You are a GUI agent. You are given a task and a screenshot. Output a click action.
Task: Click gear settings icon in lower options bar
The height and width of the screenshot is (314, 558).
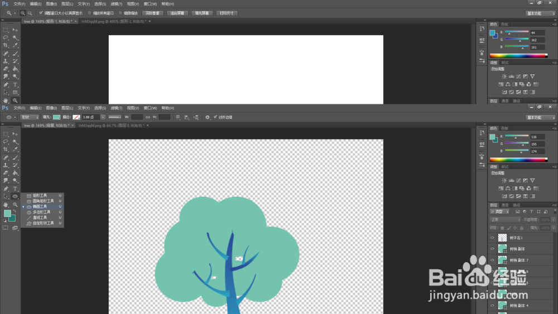pyautogui.click(x=208, y=117)
